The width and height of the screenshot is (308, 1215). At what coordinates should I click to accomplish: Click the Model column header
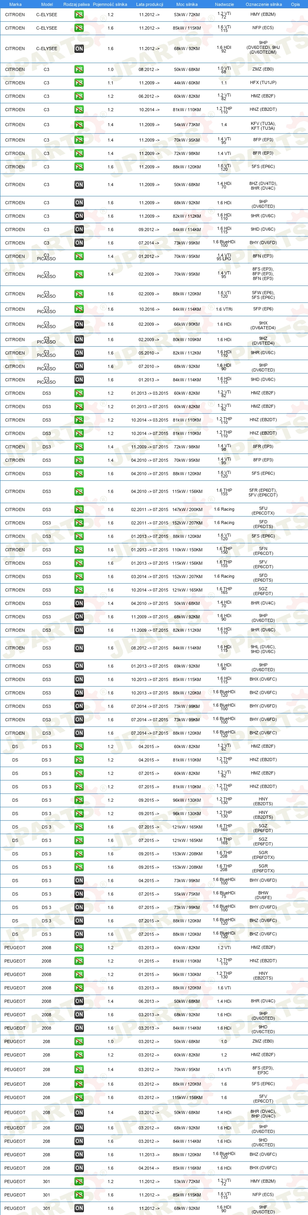coord(46,4)
